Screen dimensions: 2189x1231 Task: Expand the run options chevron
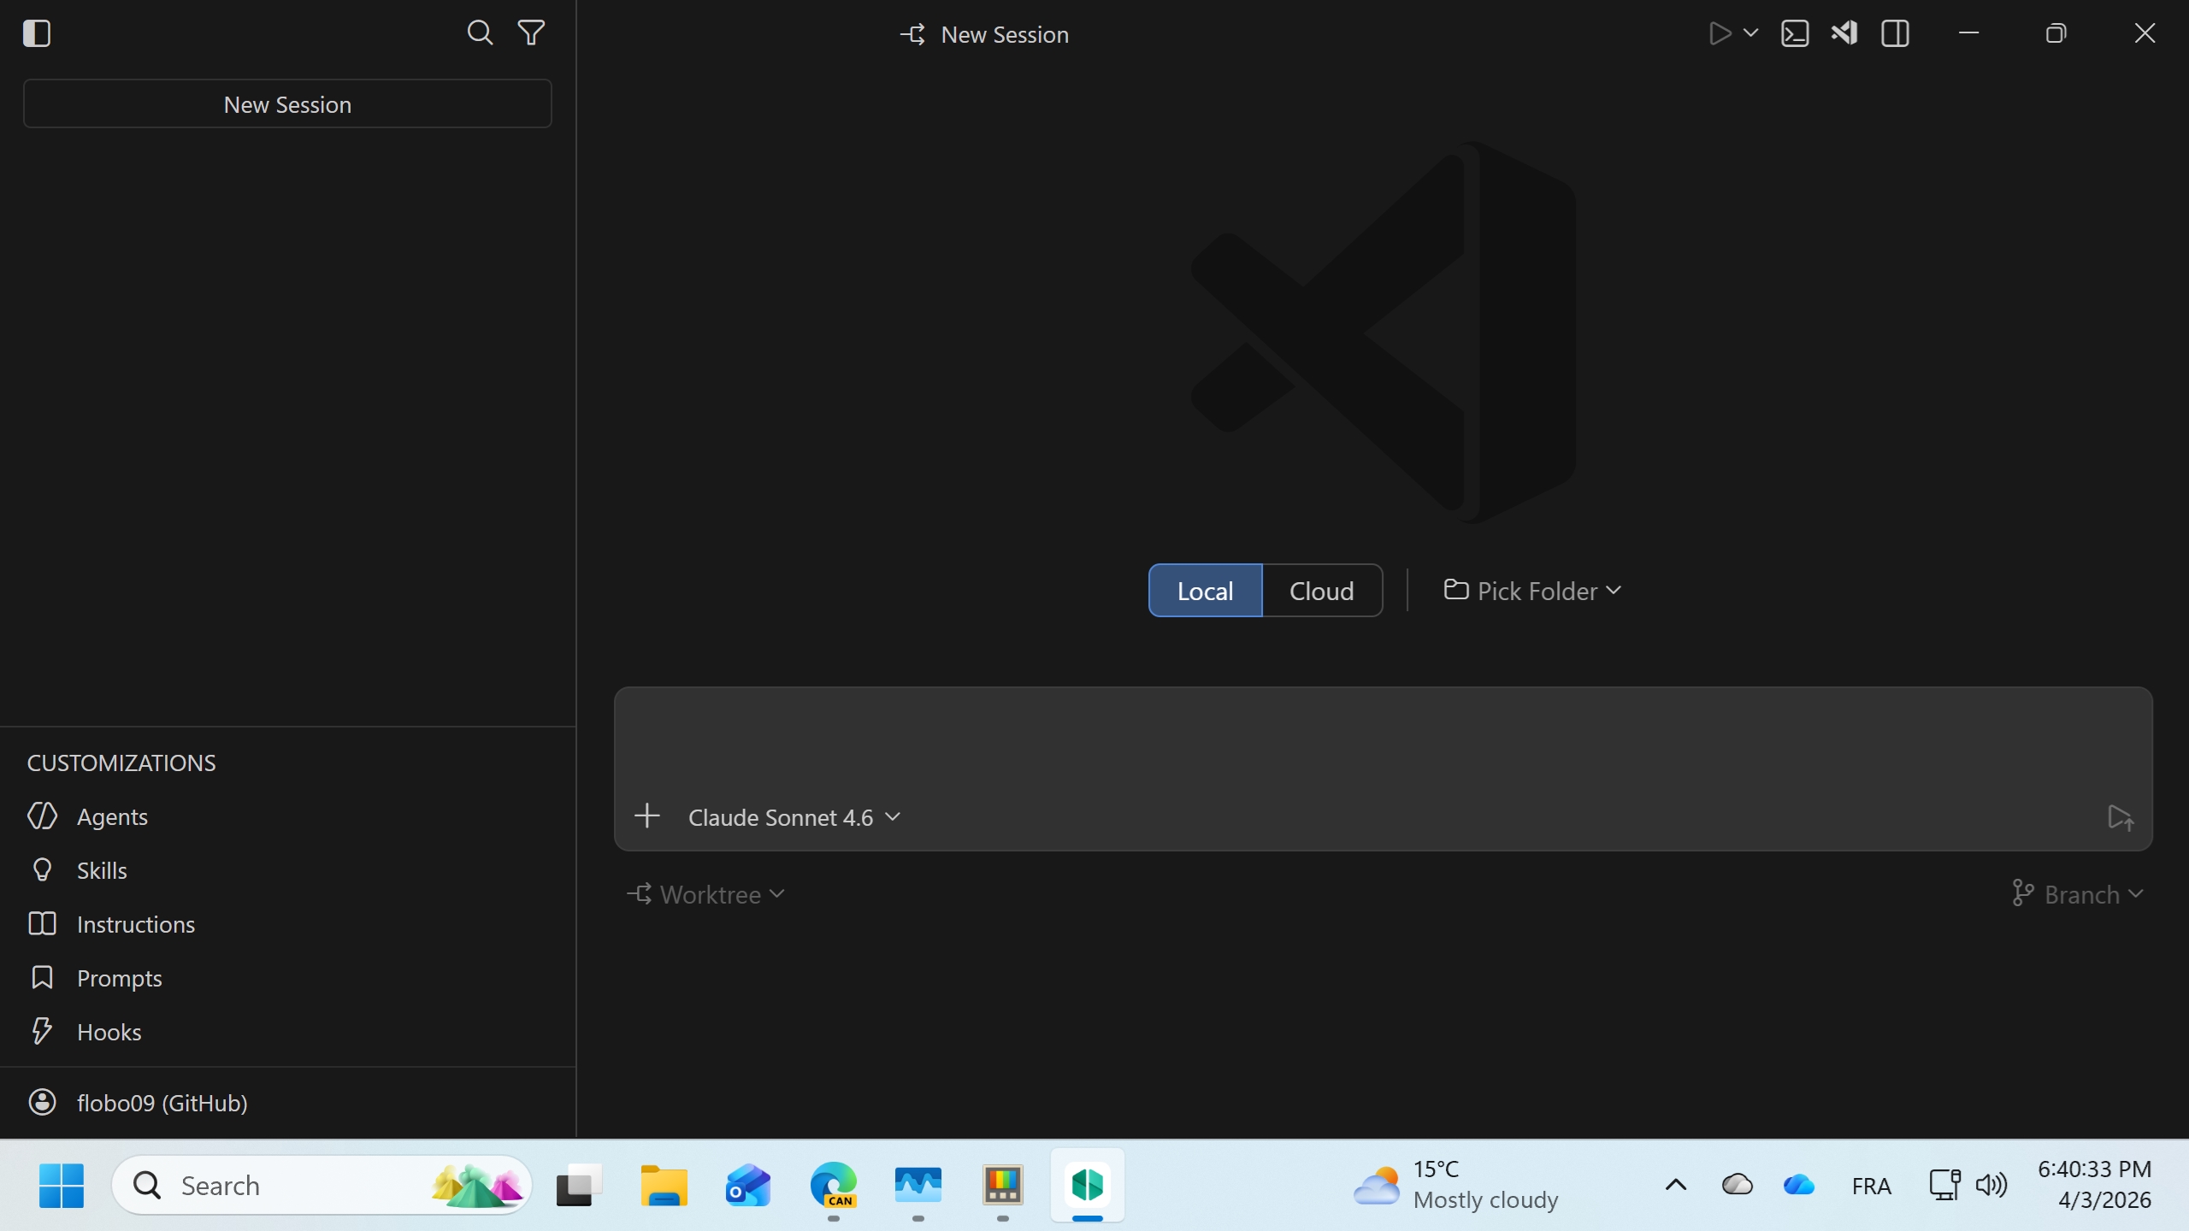[1750, 33]
